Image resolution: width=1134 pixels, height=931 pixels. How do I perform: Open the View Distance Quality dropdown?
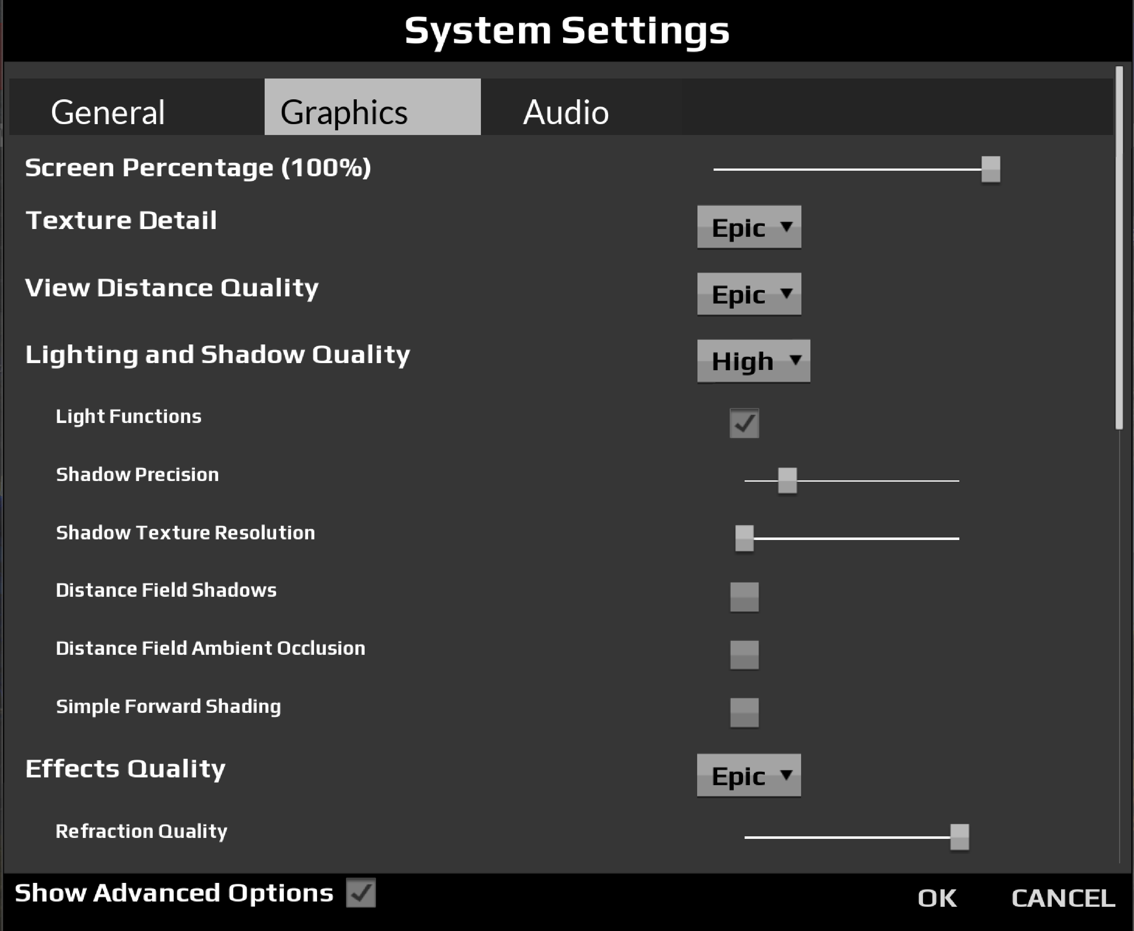point(748,294)
